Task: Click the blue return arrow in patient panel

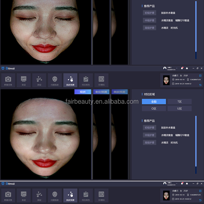Action: point(200,85)
